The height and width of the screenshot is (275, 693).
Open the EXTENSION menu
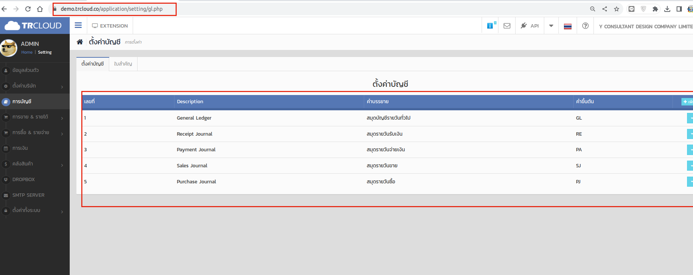(110, 26)
